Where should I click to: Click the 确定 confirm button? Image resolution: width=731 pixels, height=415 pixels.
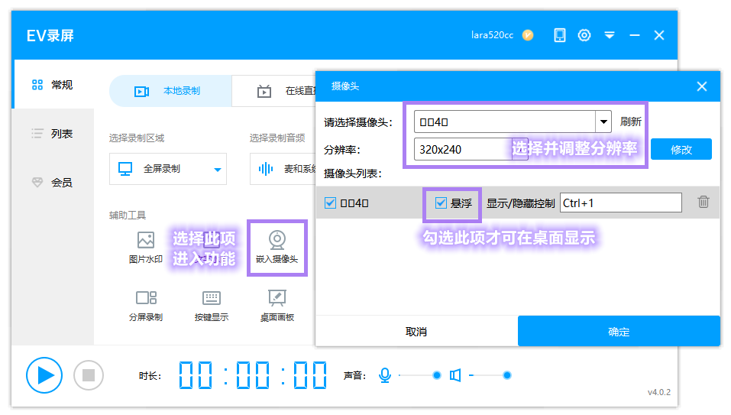tap(619, 332)
